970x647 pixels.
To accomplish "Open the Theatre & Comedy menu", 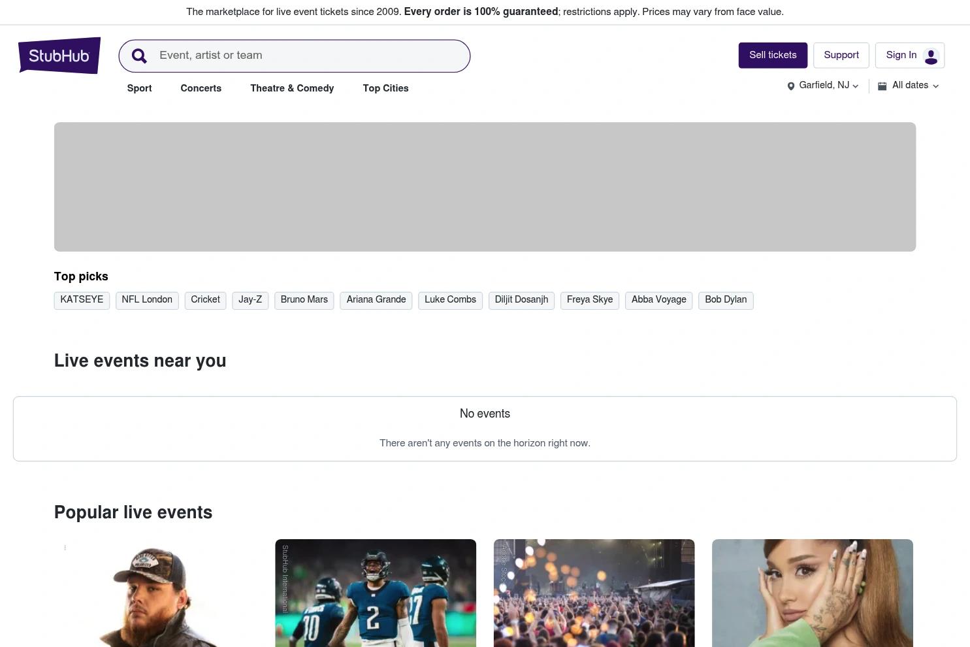I will (292, 88).
